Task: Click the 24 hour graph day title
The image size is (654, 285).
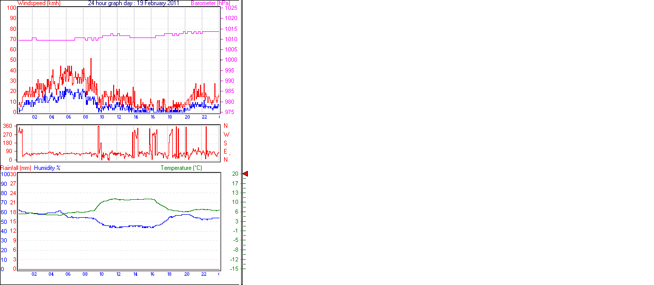Action: pos(134,3)
